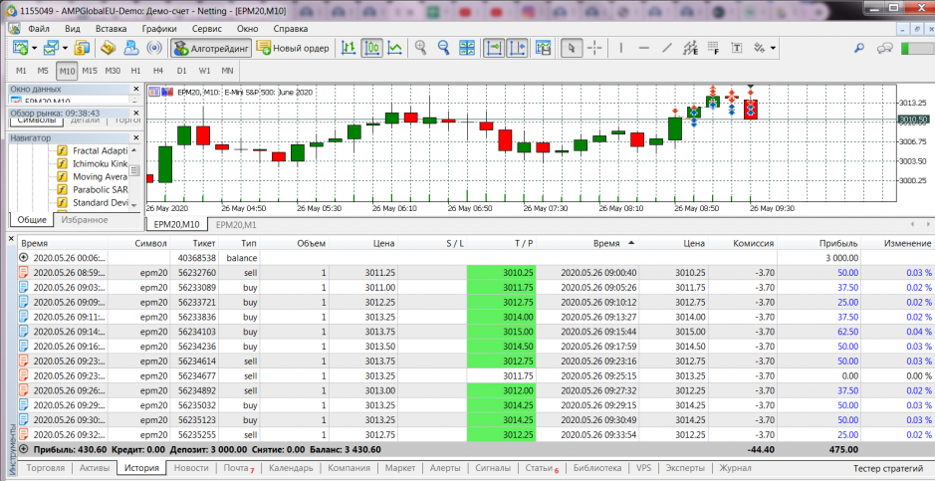Launch the gold MetaEditor icon
The height and width of the screenshot is (481, 935).
click(108, 48)
